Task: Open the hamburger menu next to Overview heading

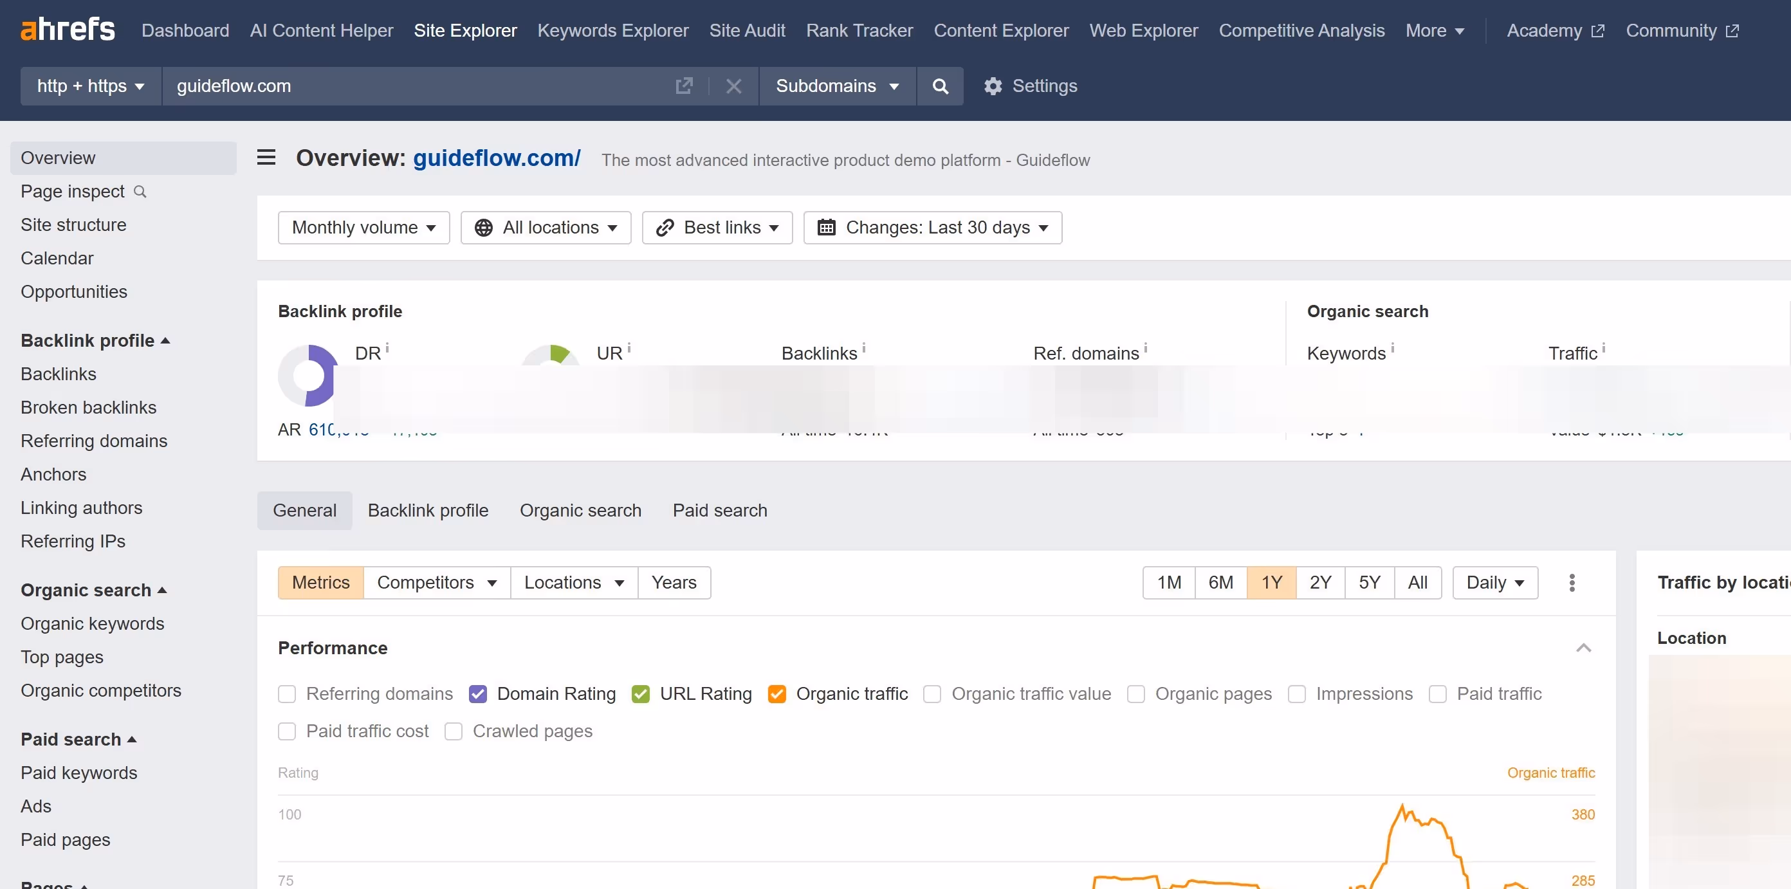Action: 265,157
